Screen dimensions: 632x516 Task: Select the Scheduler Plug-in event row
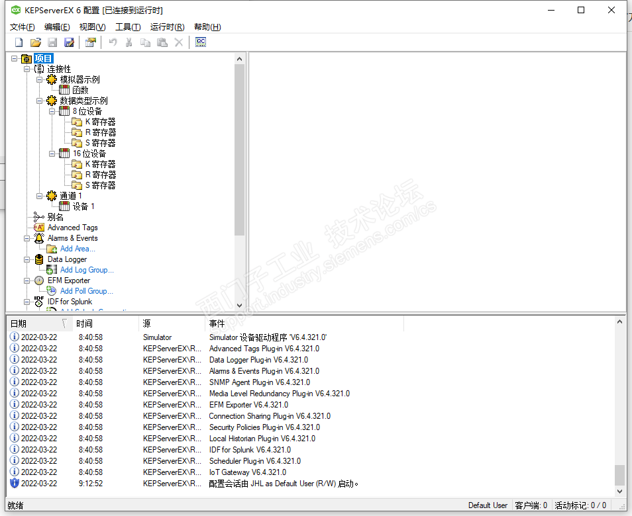pos(310,461)
